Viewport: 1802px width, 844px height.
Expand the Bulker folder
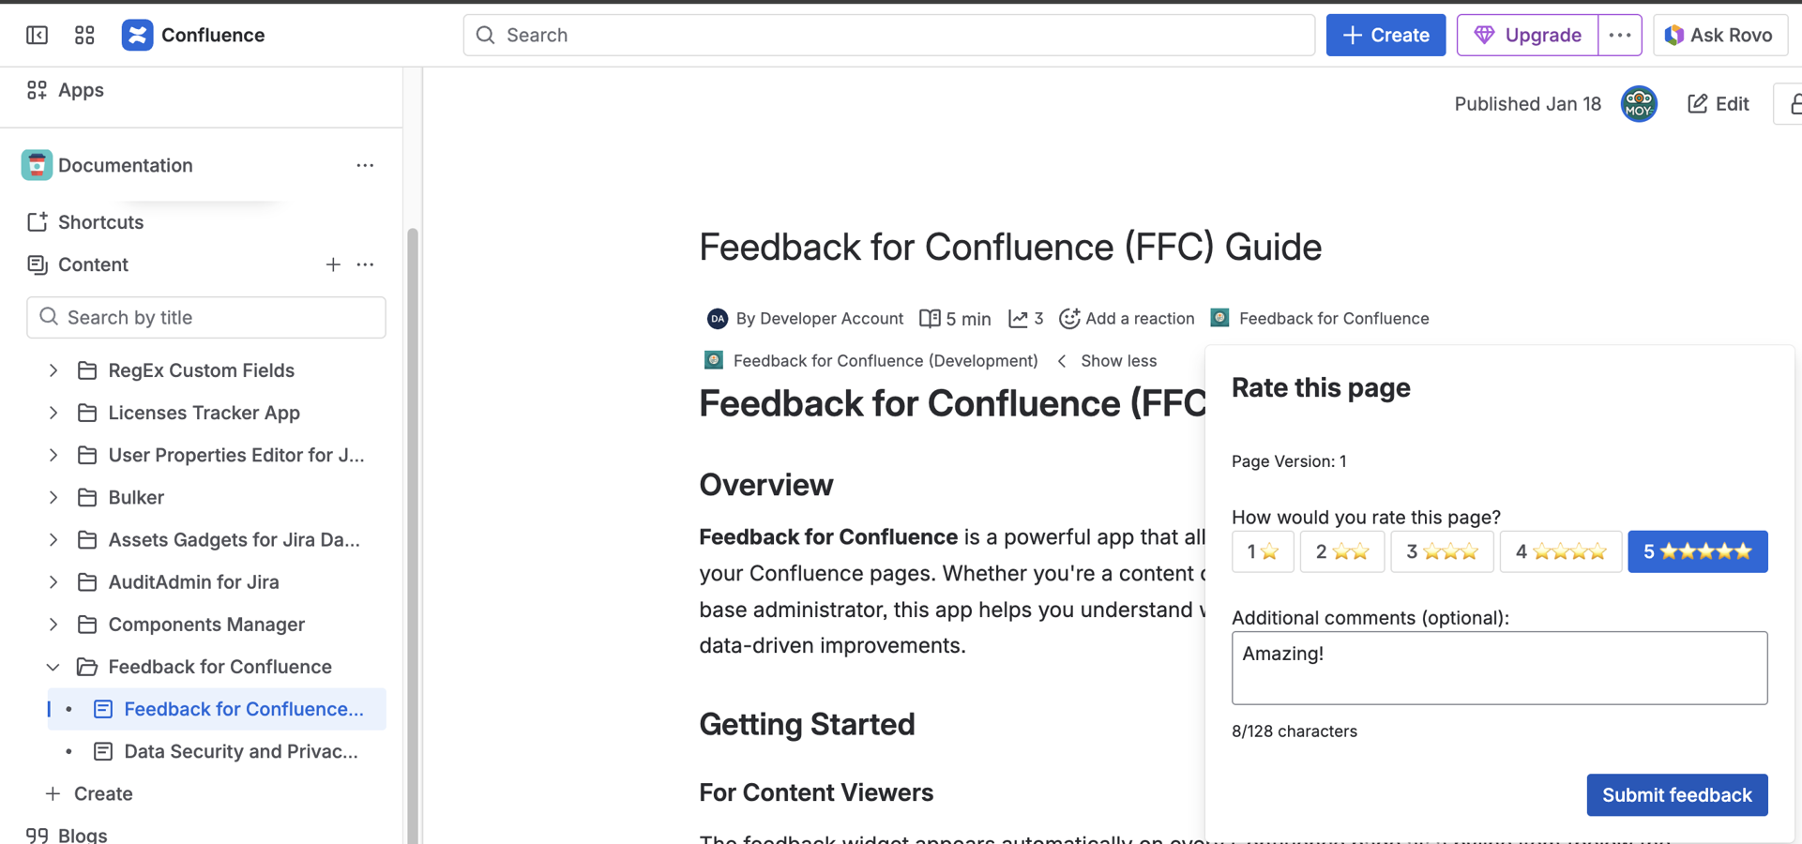(53, 497)
